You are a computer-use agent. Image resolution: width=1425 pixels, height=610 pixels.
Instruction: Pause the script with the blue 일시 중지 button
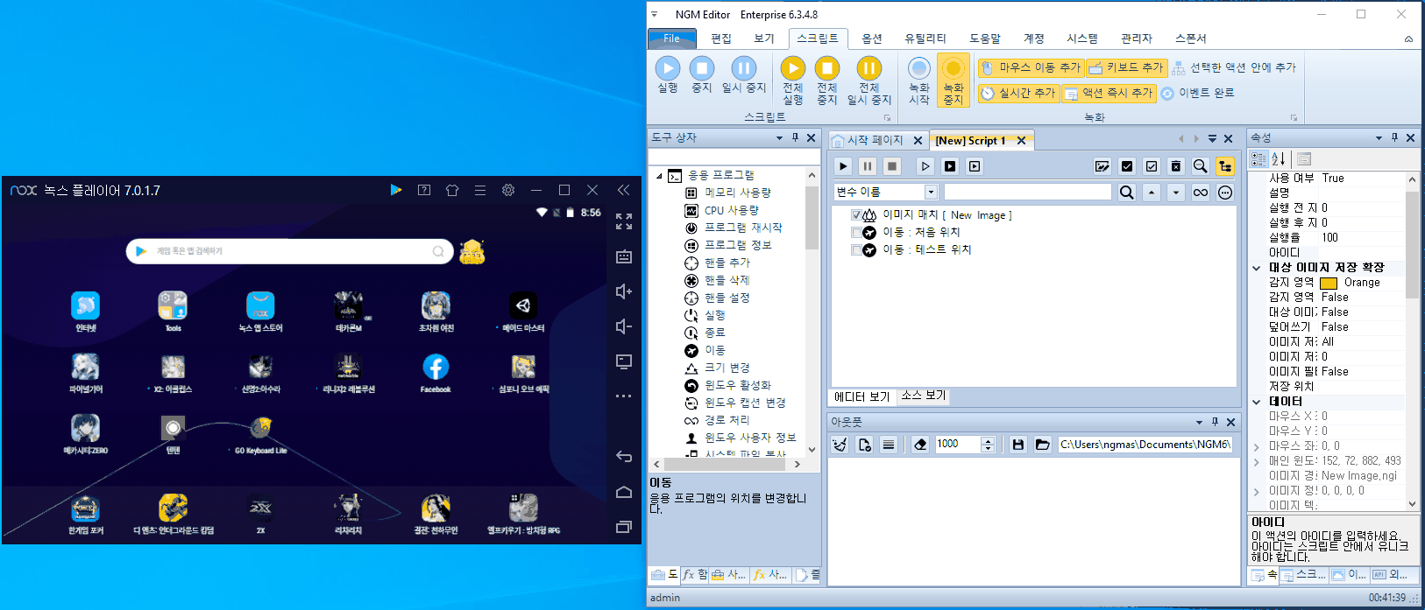click(x=744, y=75)
